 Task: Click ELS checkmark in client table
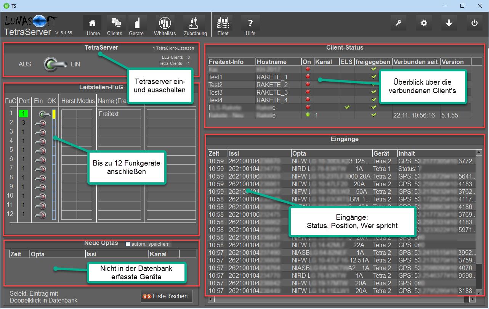(x=347, y=107)
